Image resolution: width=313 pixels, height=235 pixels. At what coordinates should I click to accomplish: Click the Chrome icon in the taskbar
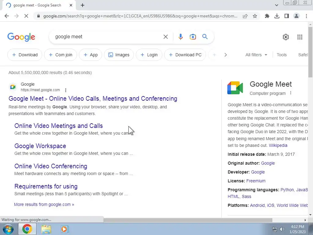tap(27, 229)
